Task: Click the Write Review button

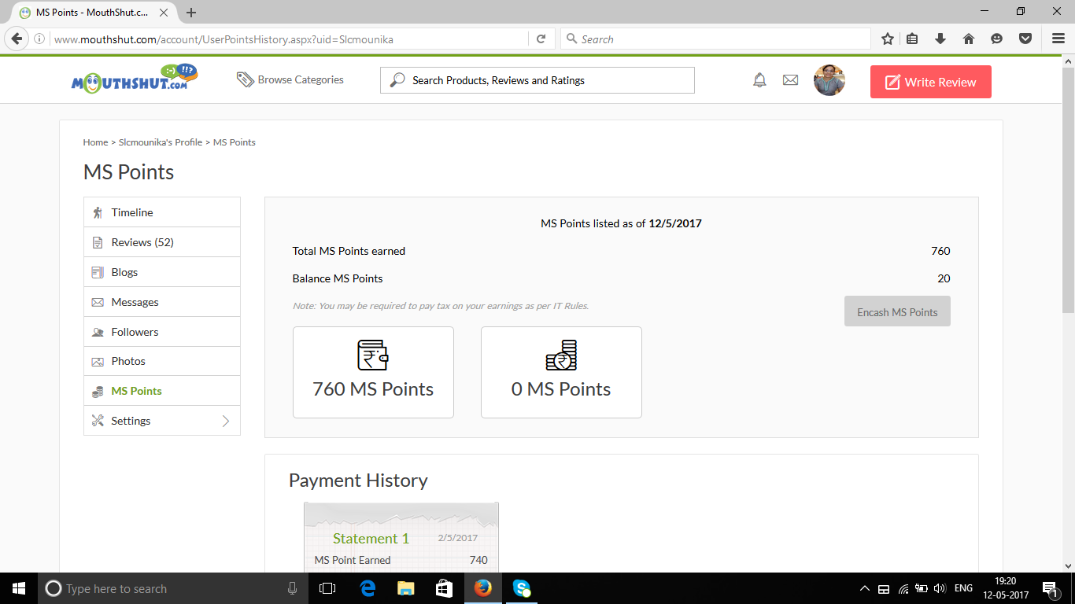Action: tap(930, 82)
